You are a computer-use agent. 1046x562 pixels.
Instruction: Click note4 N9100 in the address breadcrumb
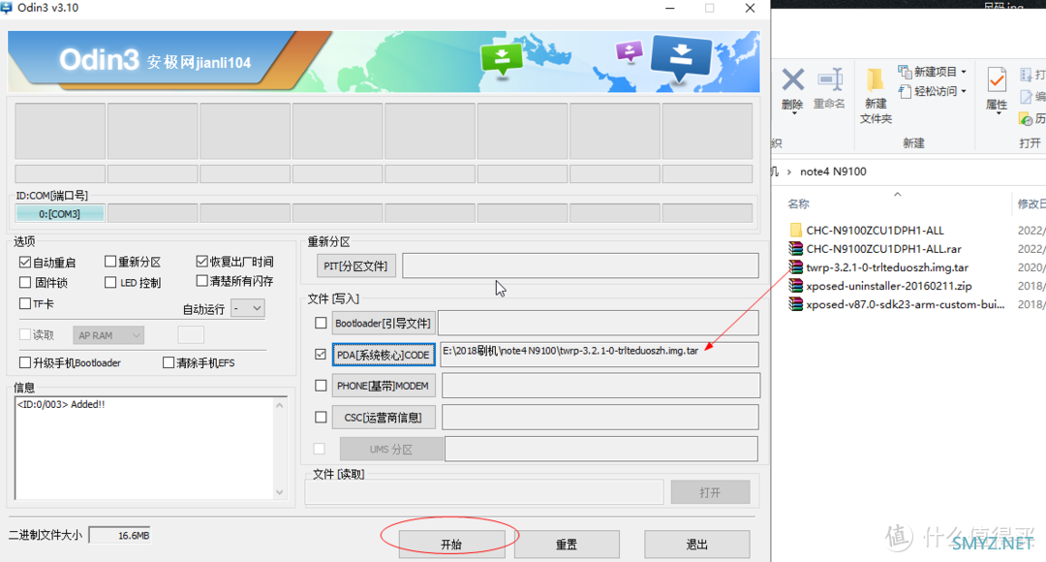pos(833,172)
